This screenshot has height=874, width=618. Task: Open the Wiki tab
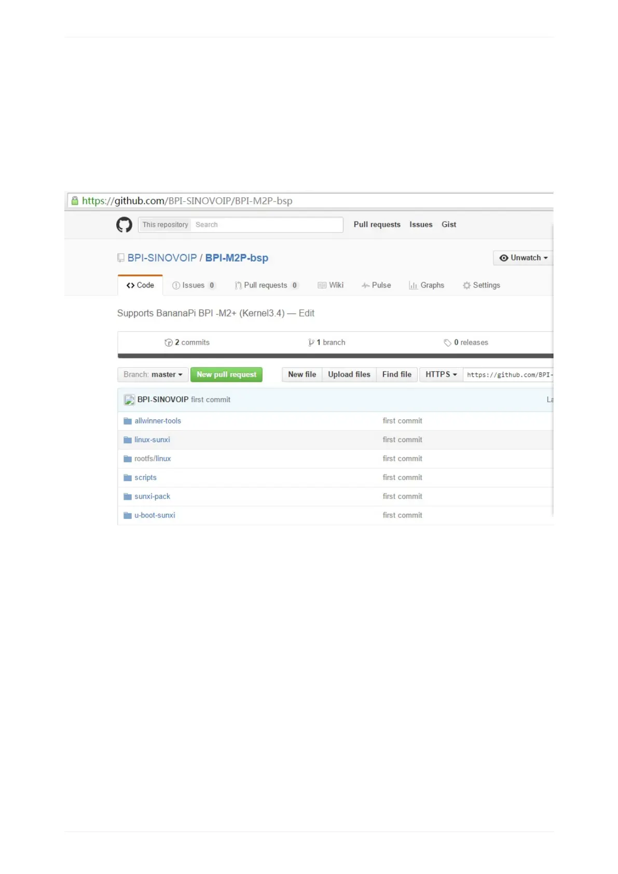(x=331, y=285)
